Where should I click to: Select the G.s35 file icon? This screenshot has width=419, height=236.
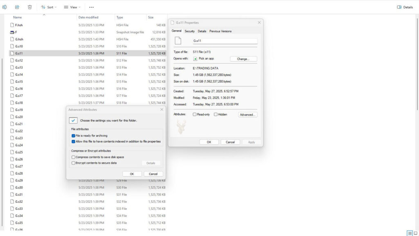(12, 222)
